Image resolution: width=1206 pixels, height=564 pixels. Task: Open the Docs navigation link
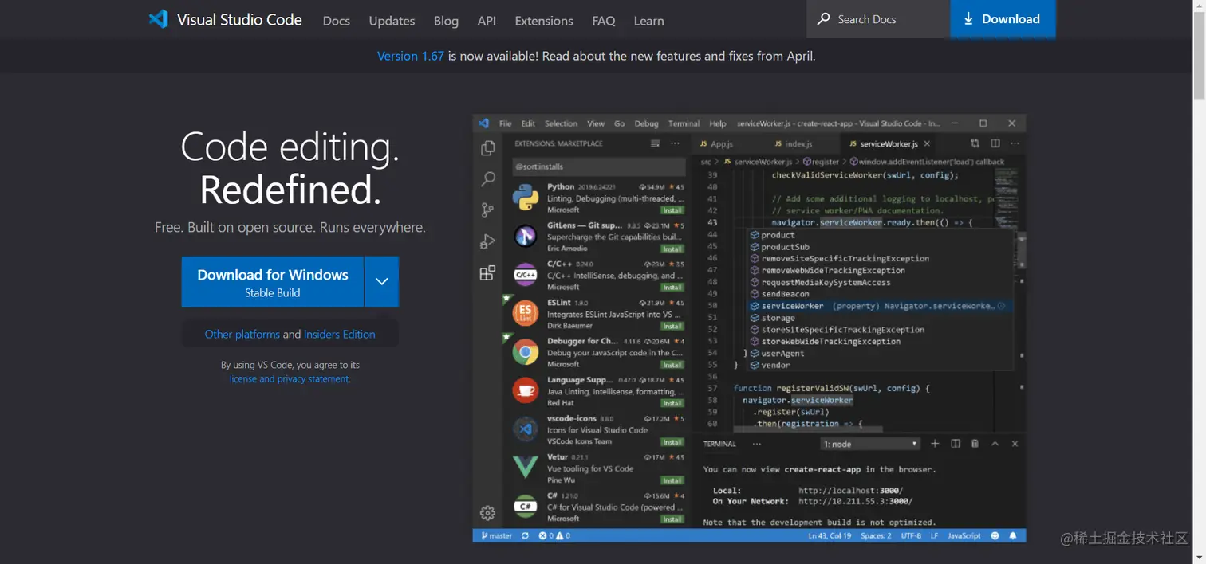tap(336, 21)
